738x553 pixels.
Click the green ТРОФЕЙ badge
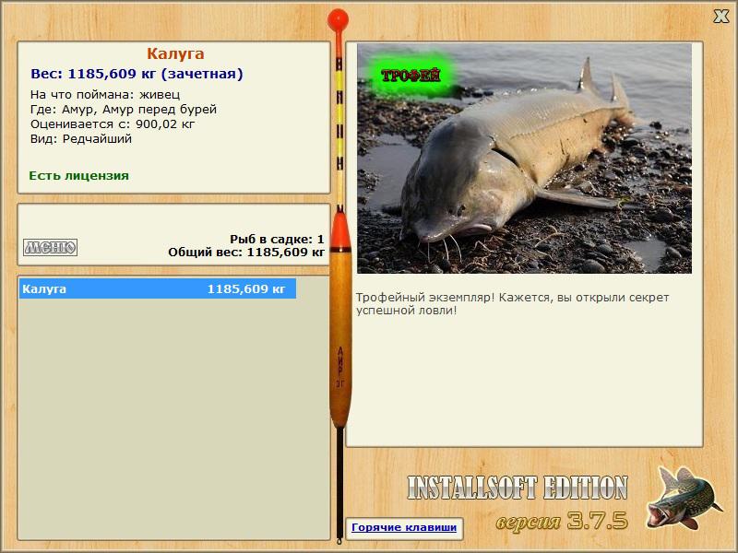[411, 76]
